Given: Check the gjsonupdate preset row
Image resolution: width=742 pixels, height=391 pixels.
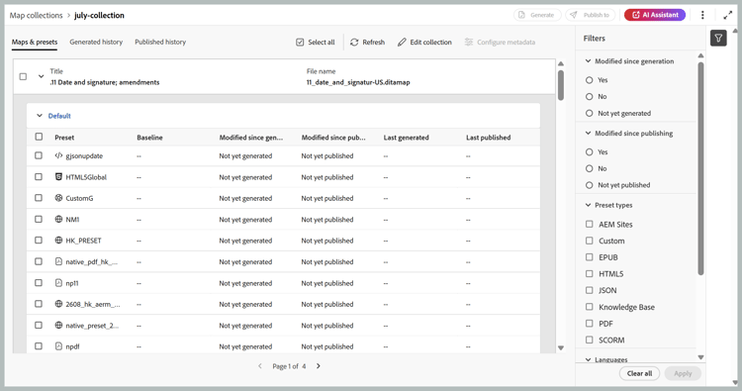Looking at the screenshot, I should (x=39, y=155).
